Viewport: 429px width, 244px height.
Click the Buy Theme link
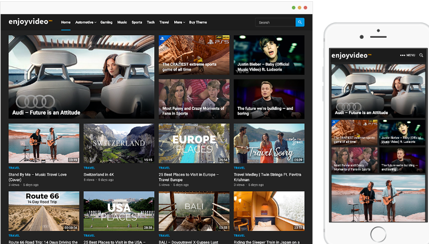pos(198,22)
